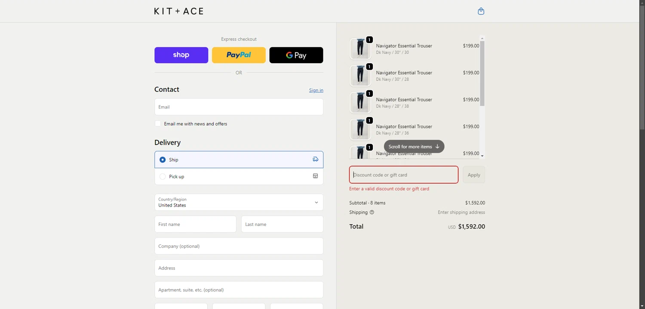The height and width of the screenshot is (309, 645).
Task: Select the Pick up delivery radio option
Action: 163,176
